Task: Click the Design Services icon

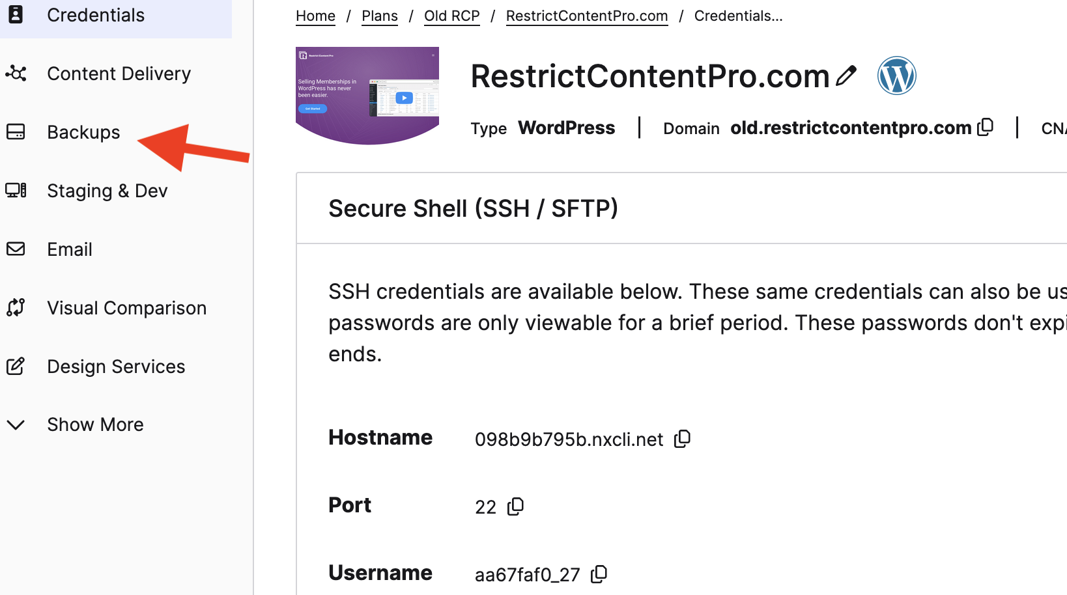Action: click(16, 367)
